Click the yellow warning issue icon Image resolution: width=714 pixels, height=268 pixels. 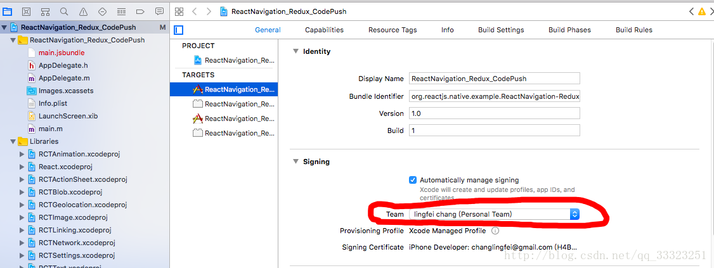point(702,11)
